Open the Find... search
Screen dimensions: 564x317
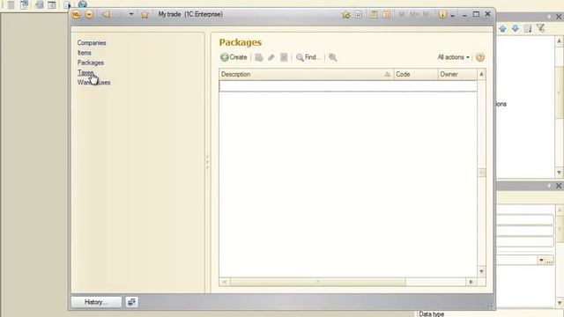(x=308, y=57)
